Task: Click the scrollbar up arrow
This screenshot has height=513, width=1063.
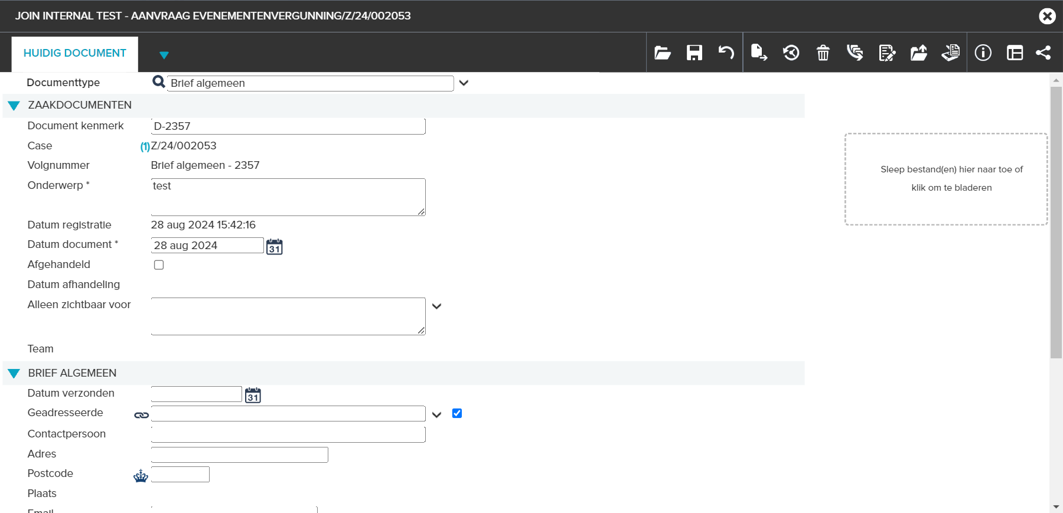Action: click(x=1056, y=80)
